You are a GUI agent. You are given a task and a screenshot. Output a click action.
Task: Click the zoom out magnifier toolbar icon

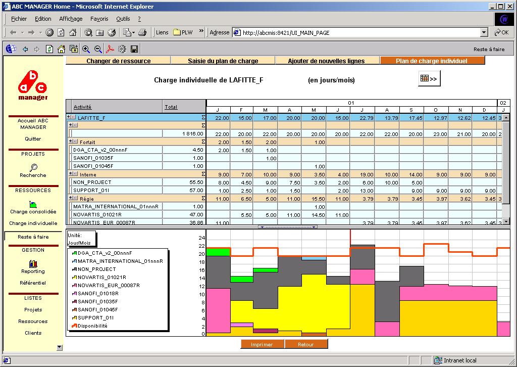point(98,49)
